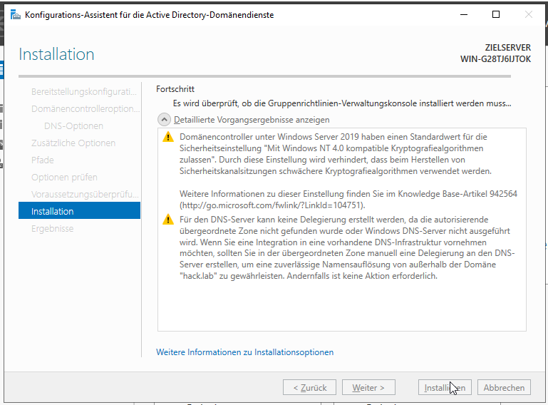Select Bereitstellungskonfiguration in the sidebar
548x405 pixels.
[x=83, y=92]
